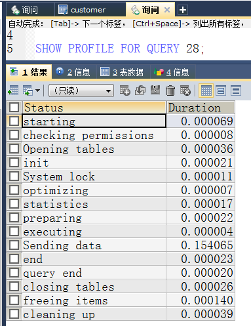Screen dimensions: 251x326
Task: Open the 只读 read-only mode dropdown
Action: 81,91
